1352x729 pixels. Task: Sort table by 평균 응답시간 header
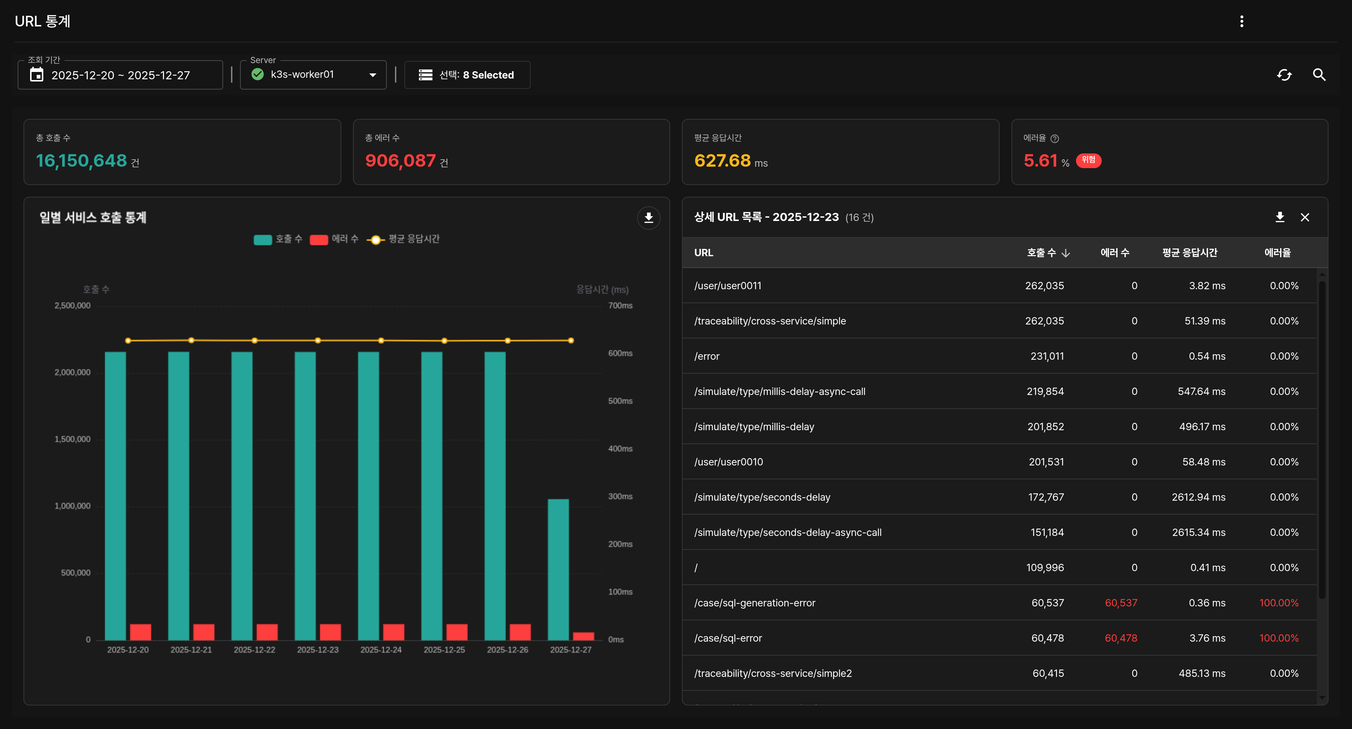(1189, 253)
